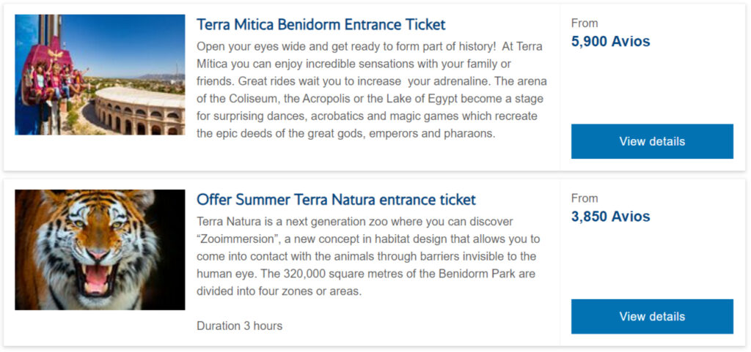
Task: Select the 3,850 Avios price
Action: coord(610,217)
